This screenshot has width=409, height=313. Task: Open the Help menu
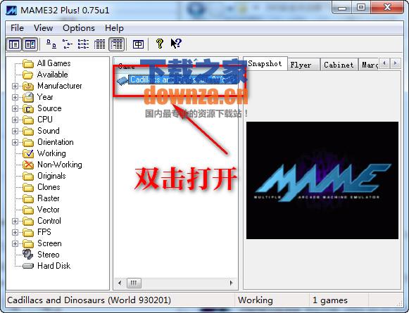click(114, 28)
